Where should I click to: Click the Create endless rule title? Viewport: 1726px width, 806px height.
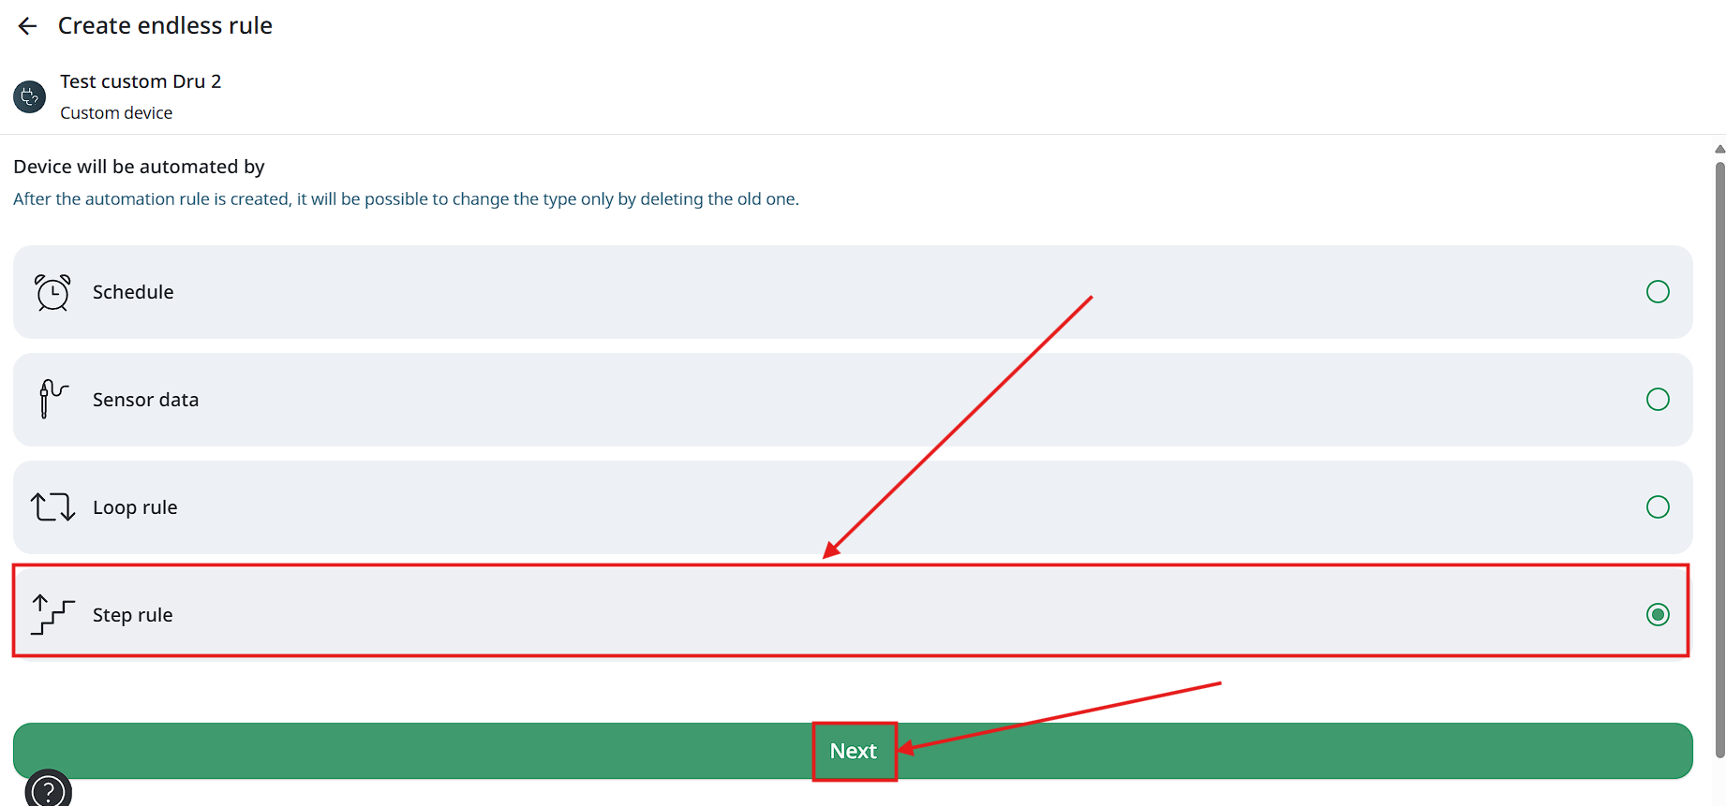pos(165,25)
